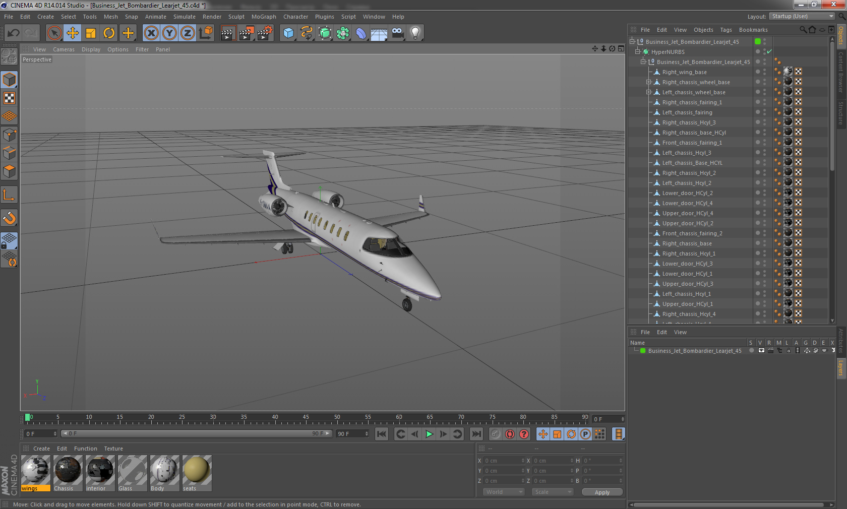Click layer color of root object
This screenshot has width=847, height=509.
(758, 41)
